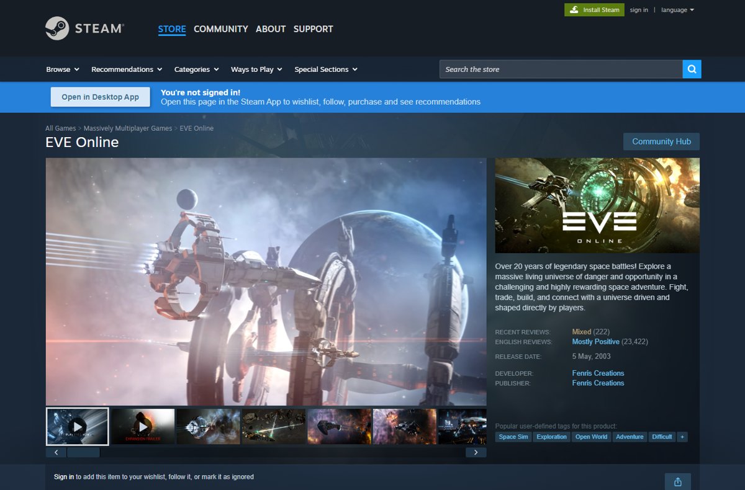Screen dimensions: 745x490
Task: Open the COMMUNITY tab
Action: (220, 29)
